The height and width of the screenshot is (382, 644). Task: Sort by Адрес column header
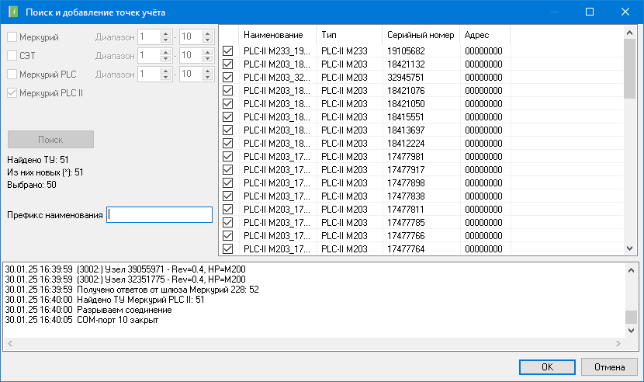pyautogui.click(x=485, y=35)
